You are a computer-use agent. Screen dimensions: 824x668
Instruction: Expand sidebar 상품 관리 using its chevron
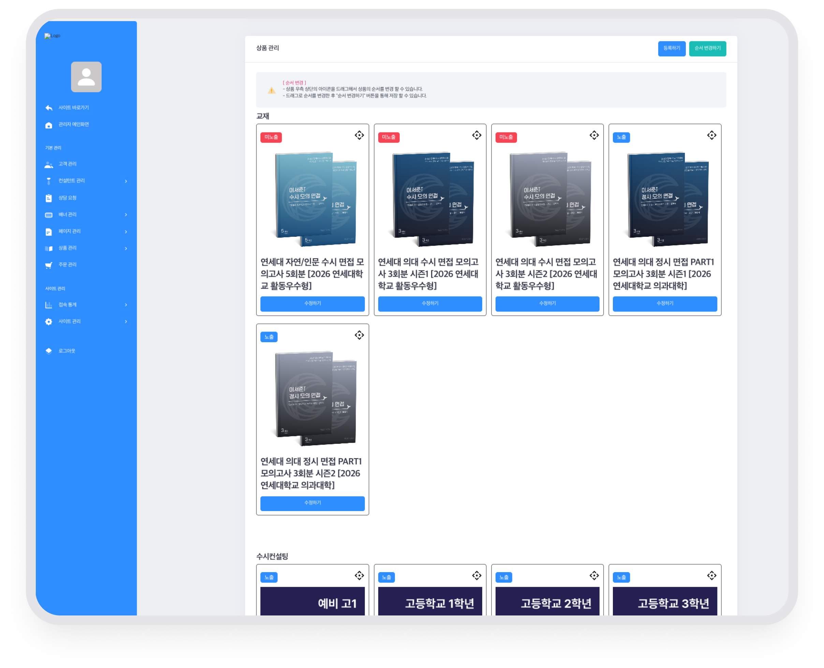126,249
